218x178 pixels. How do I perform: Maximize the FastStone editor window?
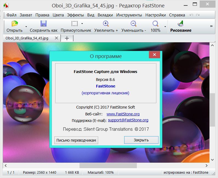[195, 4]
